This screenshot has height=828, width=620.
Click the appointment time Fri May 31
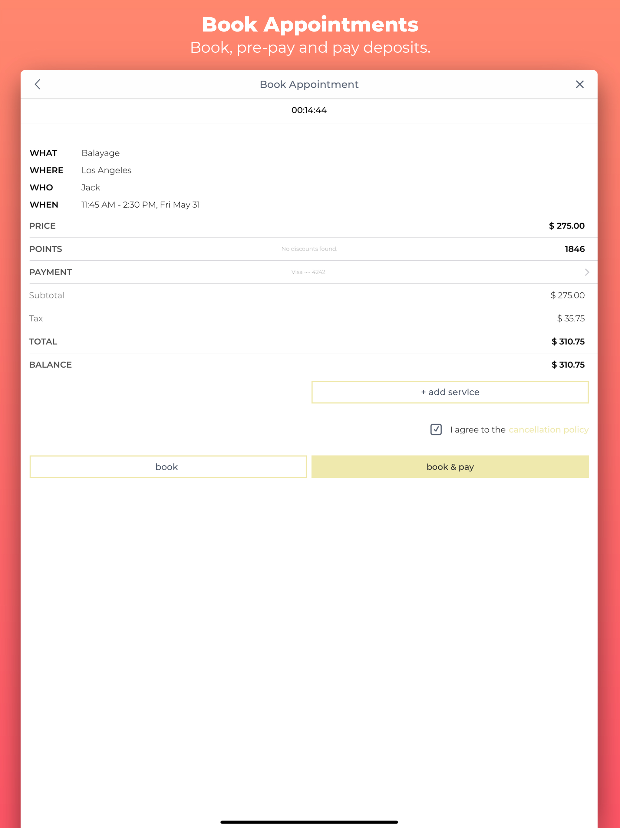coord(140,205)
